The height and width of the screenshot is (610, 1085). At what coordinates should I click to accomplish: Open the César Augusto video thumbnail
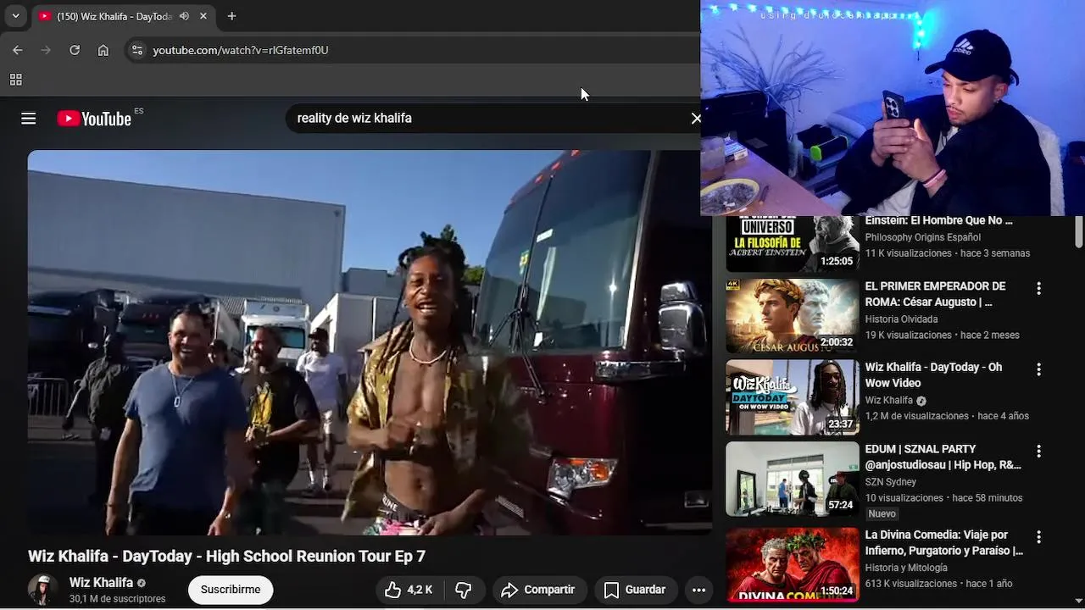pos(793,316)
